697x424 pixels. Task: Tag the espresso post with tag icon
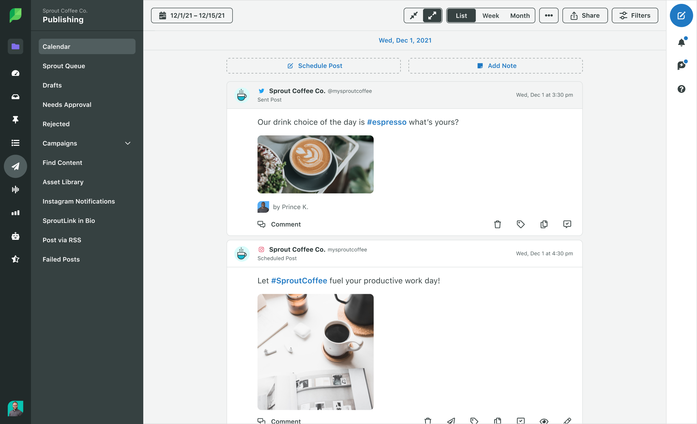(520, 224)
